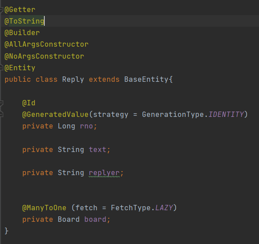Click the @Builder annotation
The width and height of the screenshot is (259, 244).
pyautogui.click(x=22, y=32)
